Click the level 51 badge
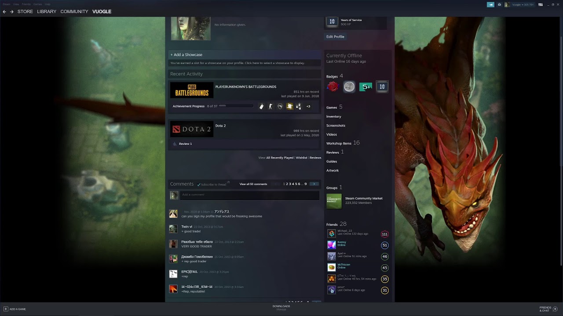The height and width of the screenshot is (316, 563). pos(384,245)
